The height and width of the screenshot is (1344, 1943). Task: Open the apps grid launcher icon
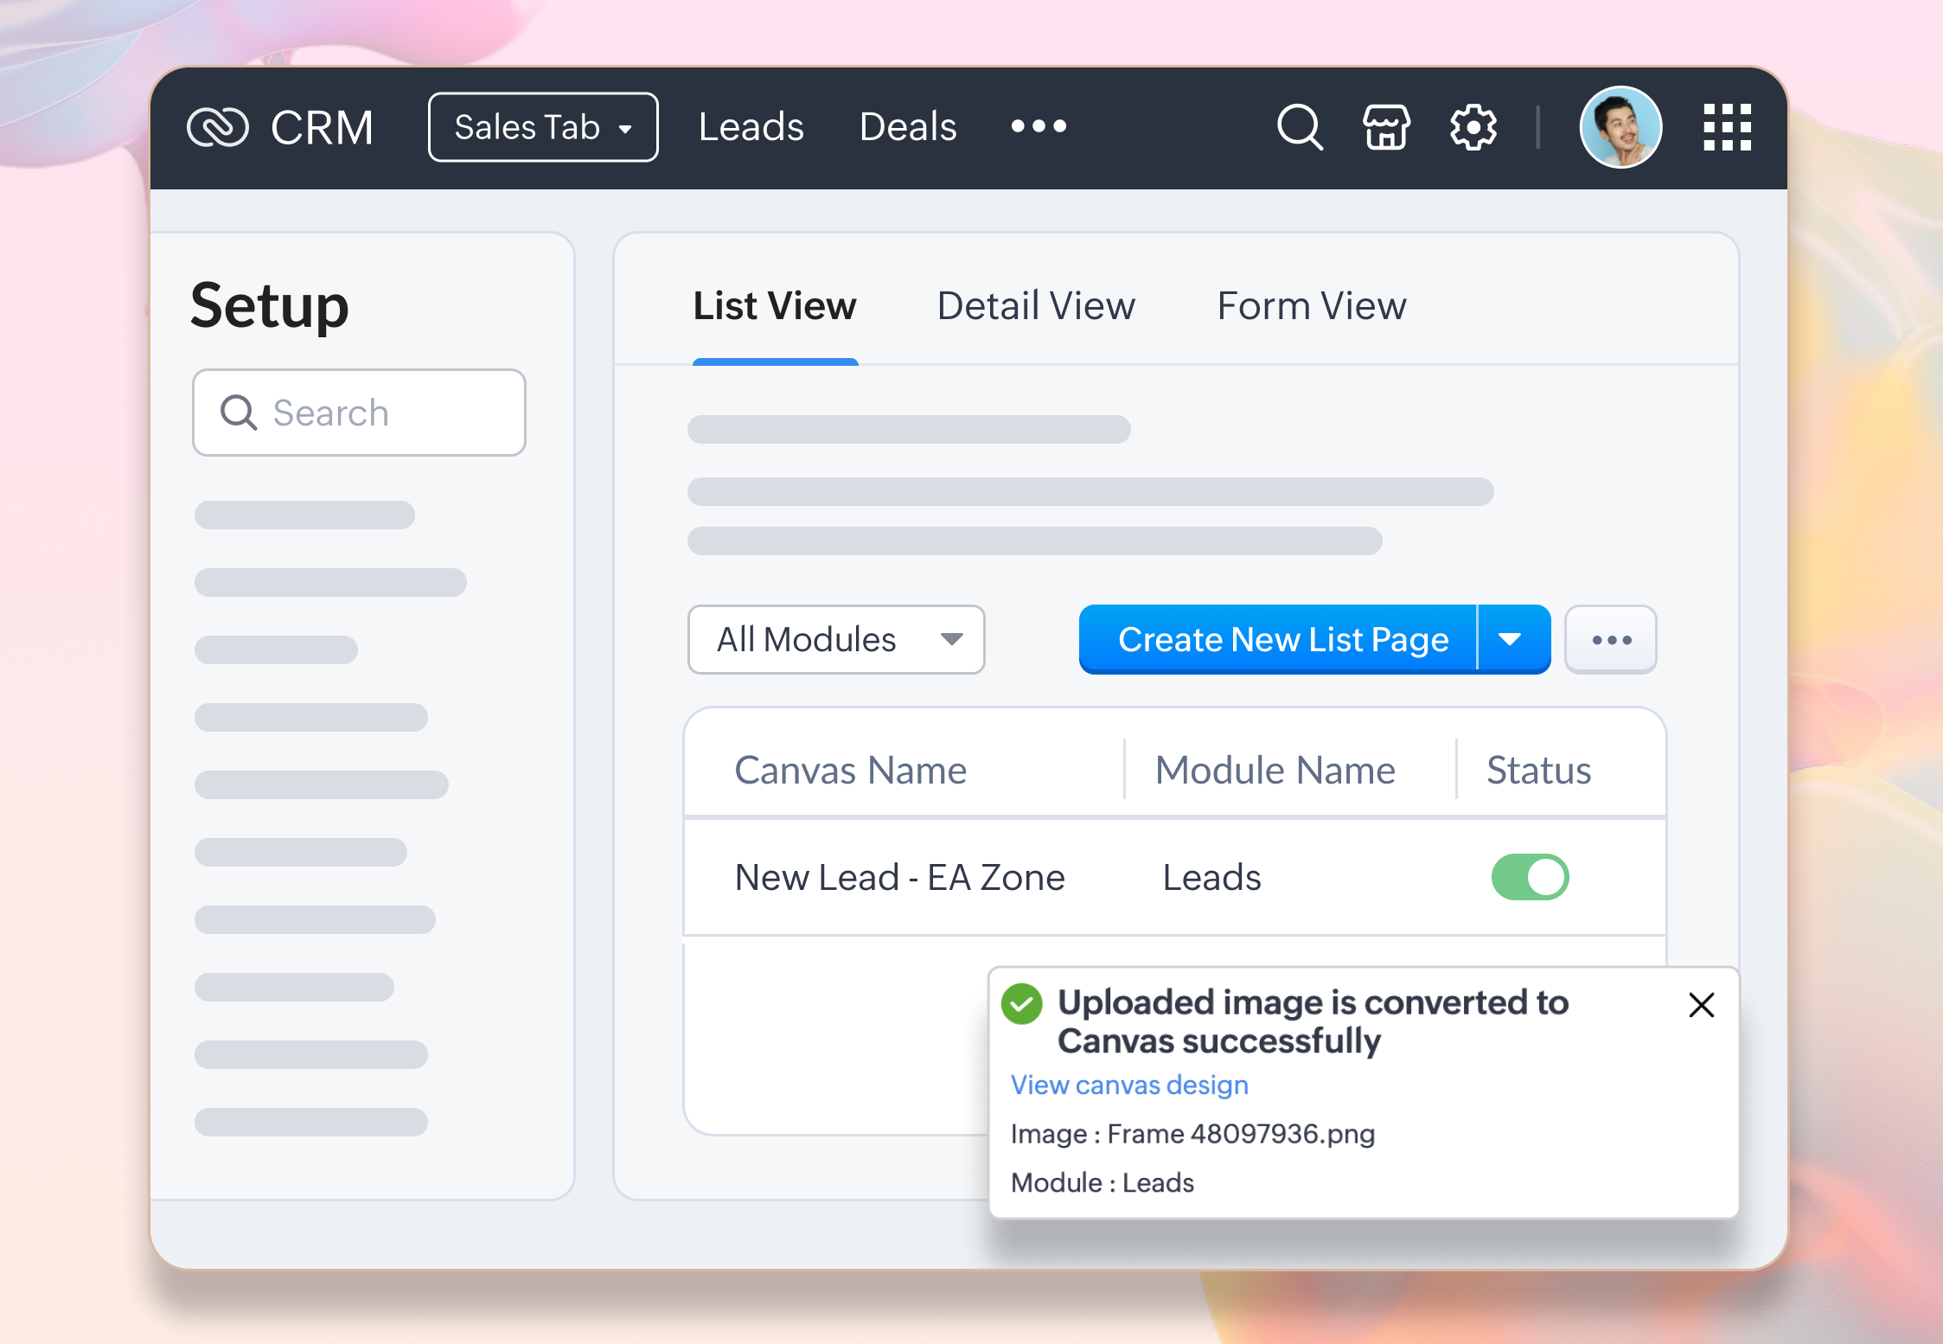click(1727, 127)
